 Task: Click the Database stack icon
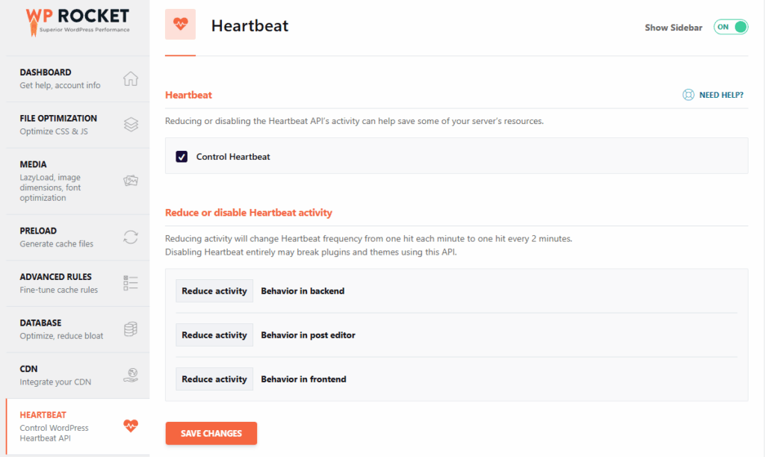click(x=129, y=329)
